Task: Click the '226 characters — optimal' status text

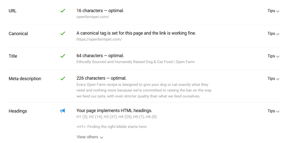Action: click(101, 78)
